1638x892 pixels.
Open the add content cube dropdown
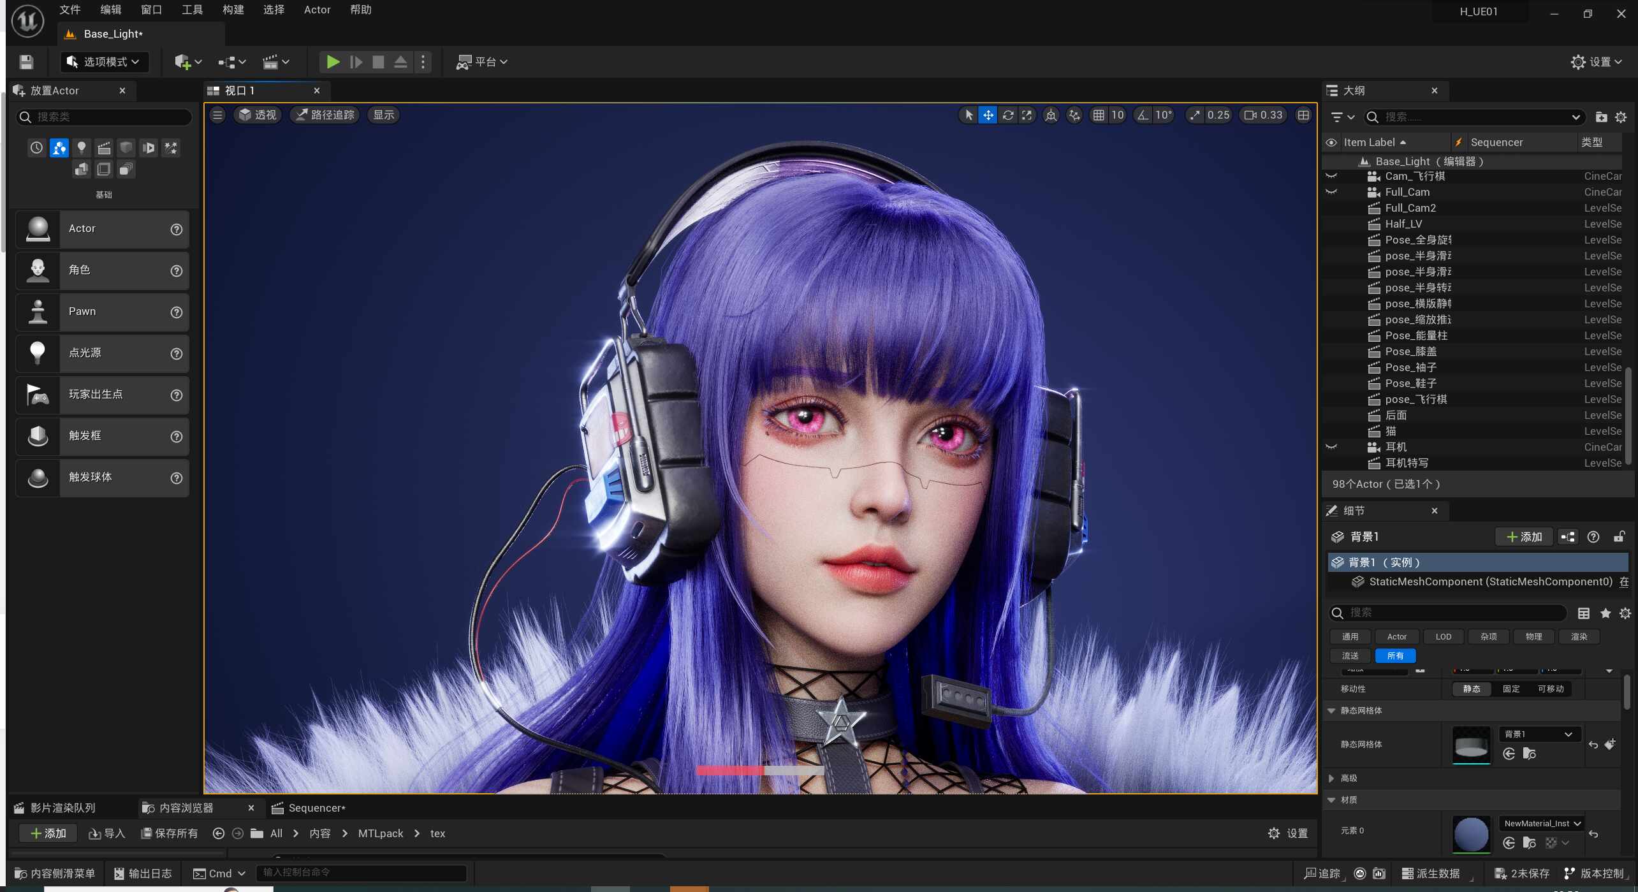(188, 62)
